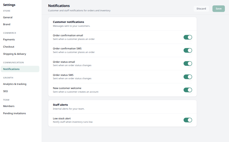Toggle New customer welcome switch

[188, 90]
